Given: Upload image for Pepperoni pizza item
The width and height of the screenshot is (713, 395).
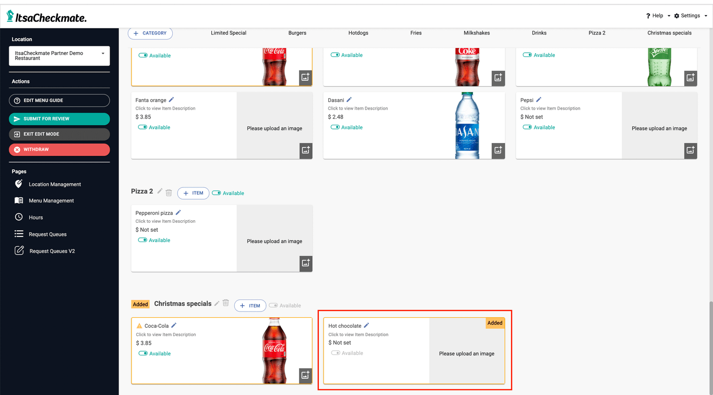Looking at the screenshot, I should click(x=305, y=264).
